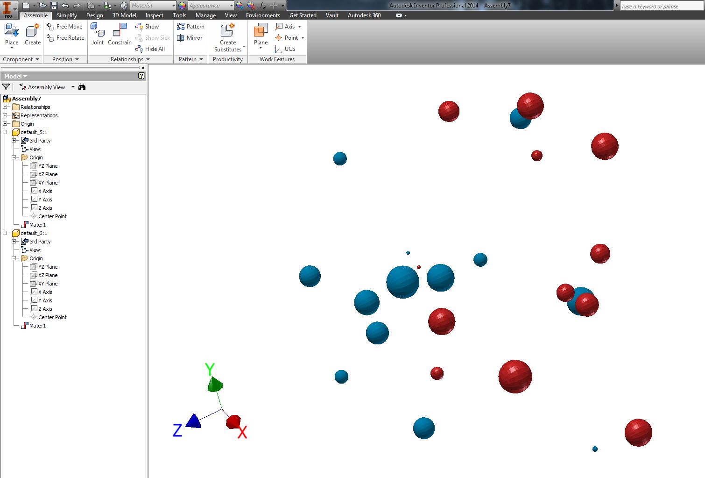
Task: Collapse the default_5:1 component node
Action: point(5,132)
